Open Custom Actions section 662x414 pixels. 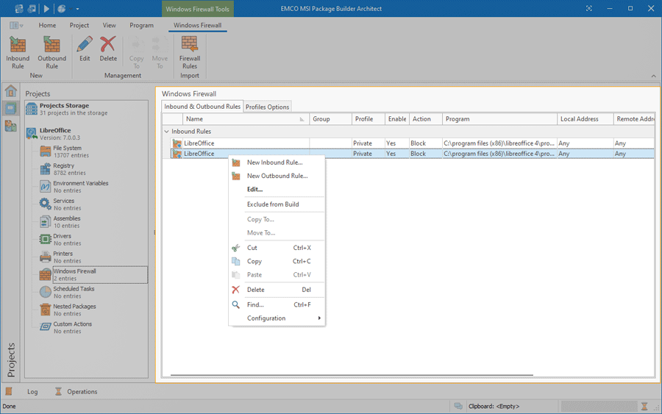66,327
